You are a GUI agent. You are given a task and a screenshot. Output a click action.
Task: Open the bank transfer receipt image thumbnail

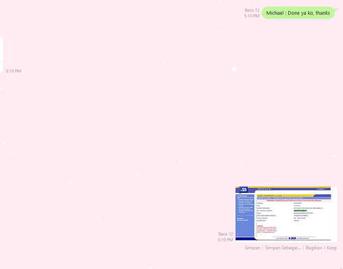(x=286, y=214)
